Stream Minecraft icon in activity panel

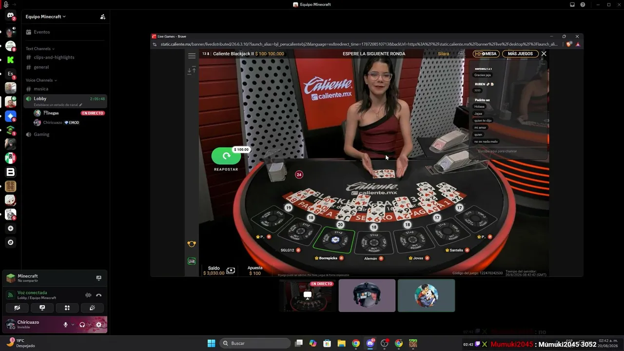click(x=98, y=278)
